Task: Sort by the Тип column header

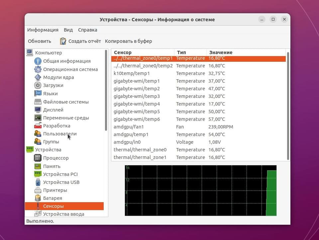Action: point(190,52)
